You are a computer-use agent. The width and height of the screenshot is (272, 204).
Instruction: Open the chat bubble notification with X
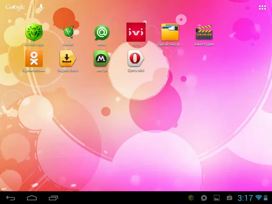point(204,198)
